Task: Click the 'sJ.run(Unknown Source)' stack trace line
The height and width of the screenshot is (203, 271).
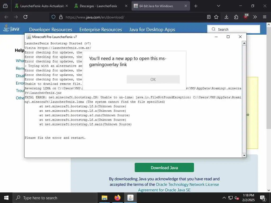Action: pyautogui.click(x=84, y=115)
